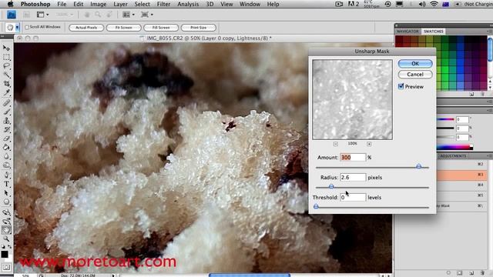Click the Threshold slider handle

point(317,206)
